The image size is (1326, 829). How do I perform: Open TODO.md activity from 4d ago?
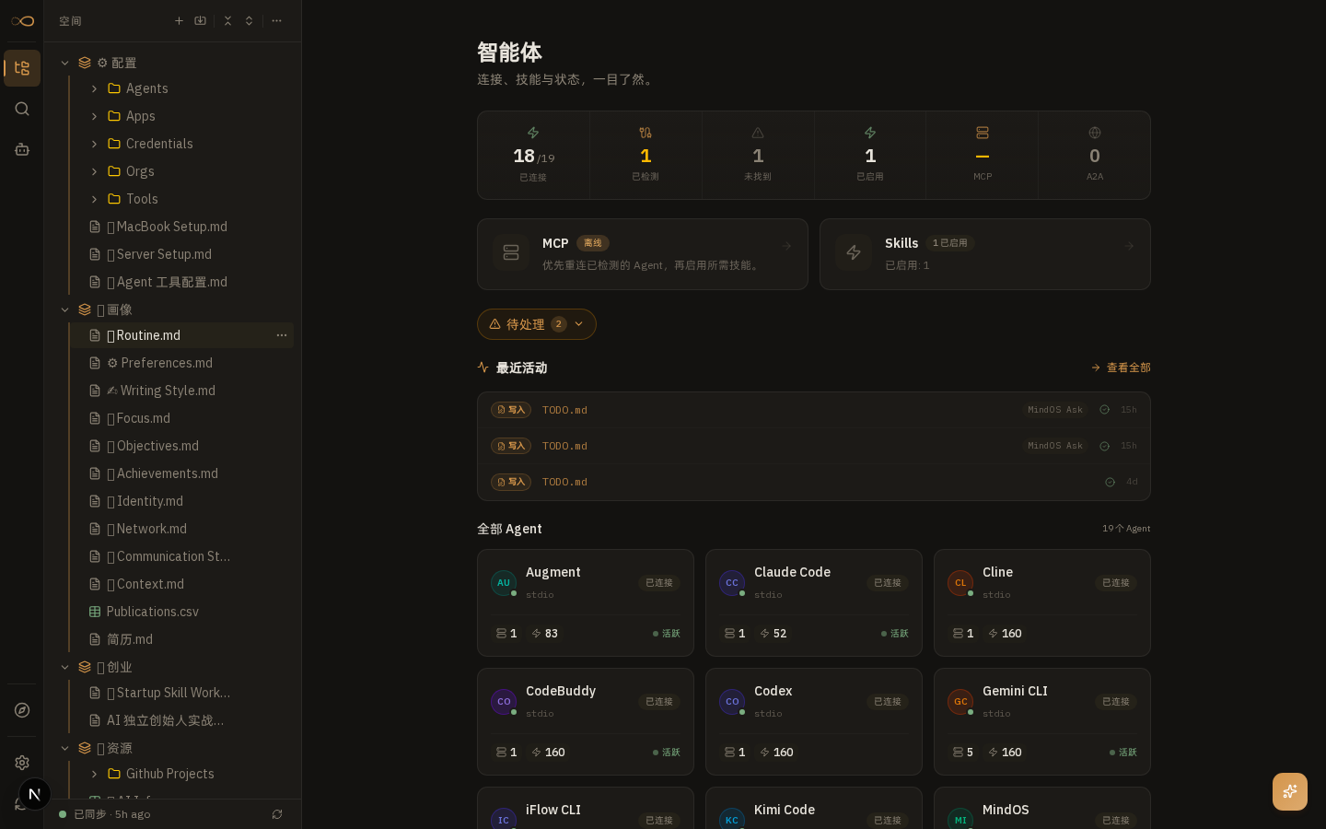[x=814, y=482]
